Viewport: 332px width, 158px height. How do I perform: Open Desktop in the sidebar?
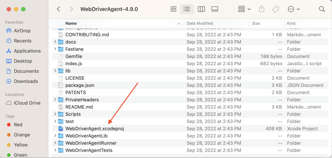(19, 61)
